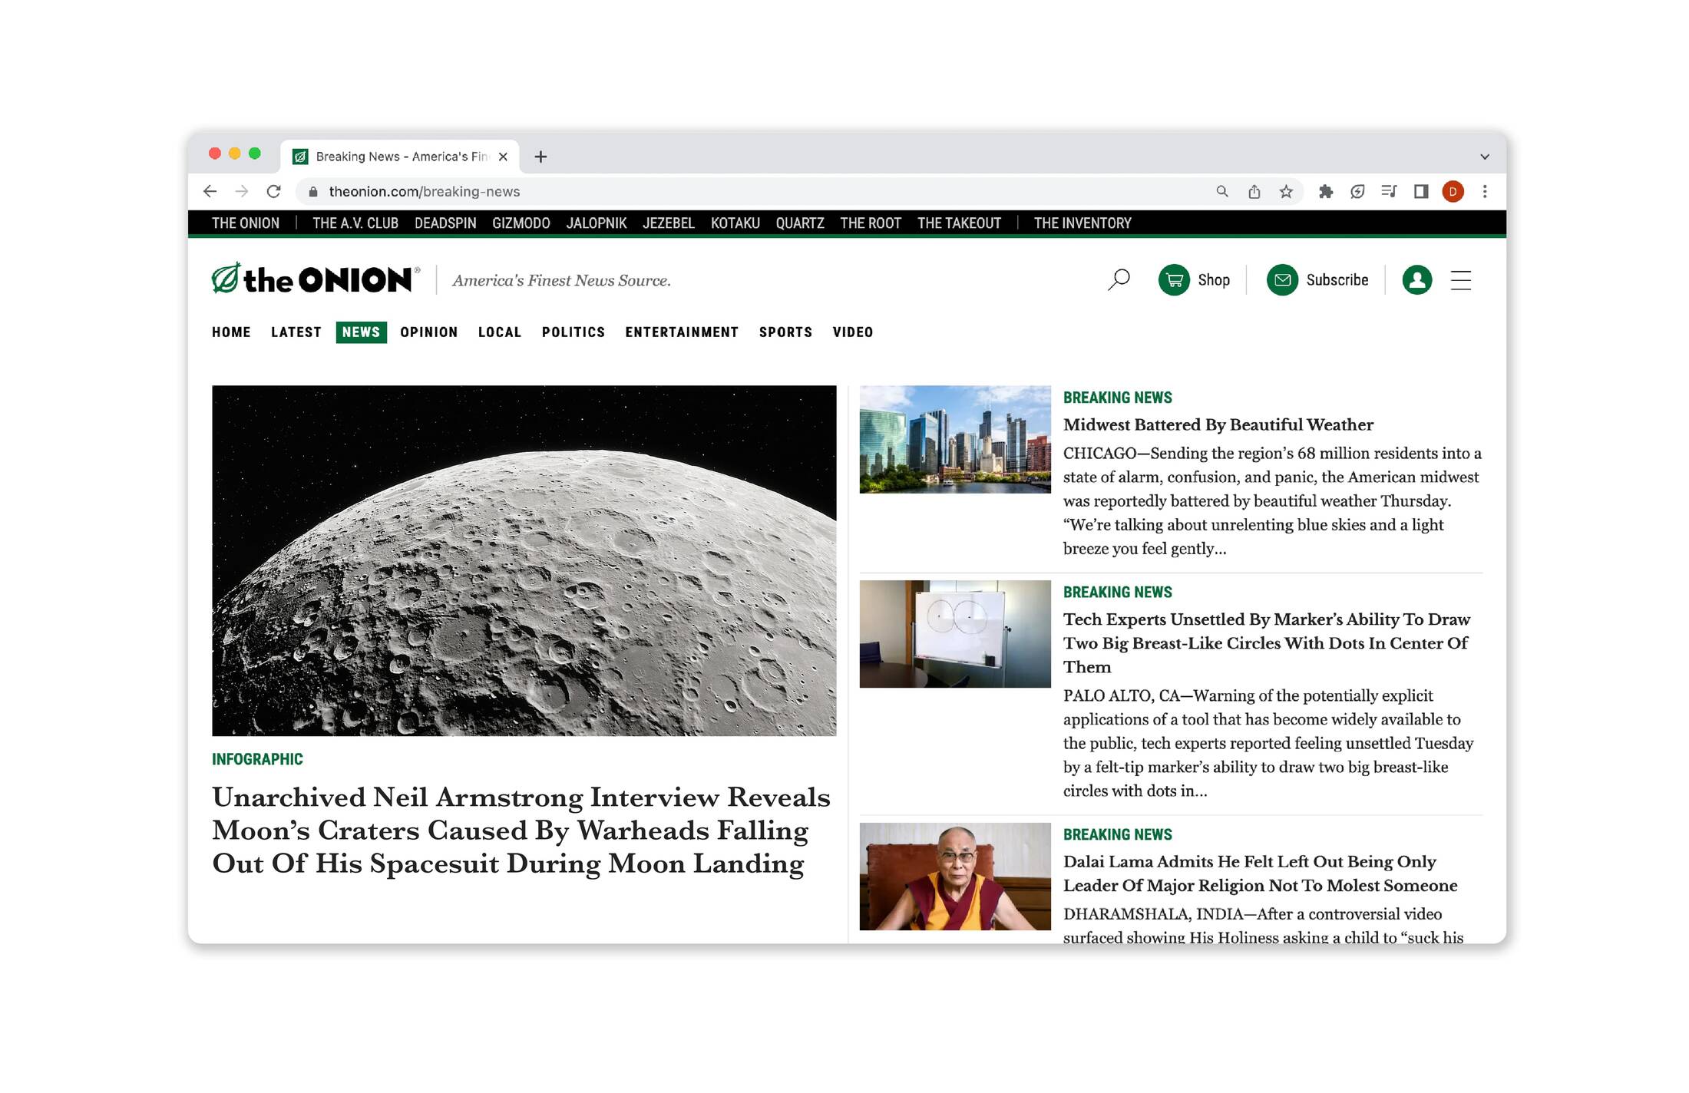Click the Shop text link
Screen dimensions: 1689x1093
point(1214,280)
